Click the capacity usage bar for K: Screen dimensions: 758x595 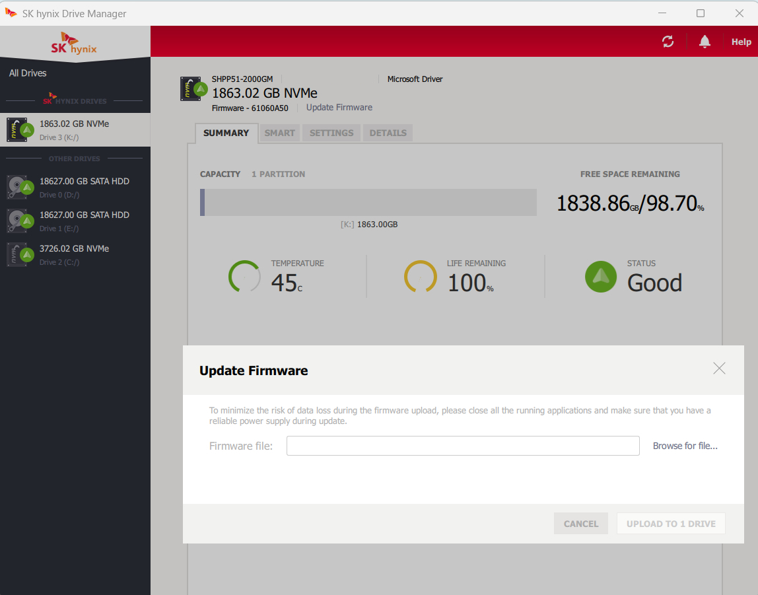point(368,202)
